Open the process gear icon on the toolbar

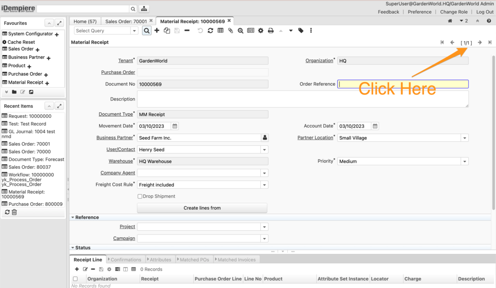(261, 30)
